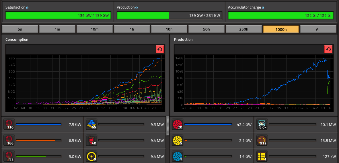Show the All time range

pyautogui.click(x=318, y=29)
